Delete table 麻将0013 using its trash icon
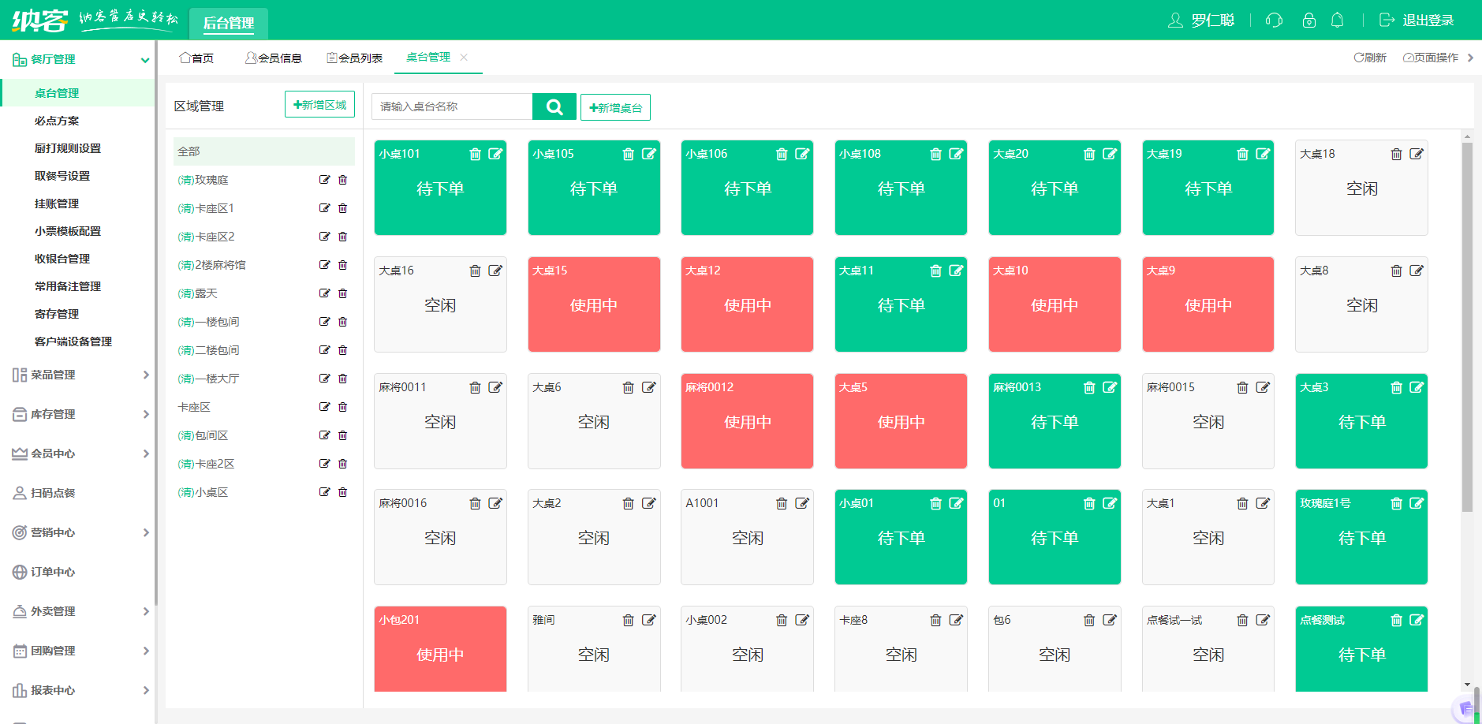 1089,387
